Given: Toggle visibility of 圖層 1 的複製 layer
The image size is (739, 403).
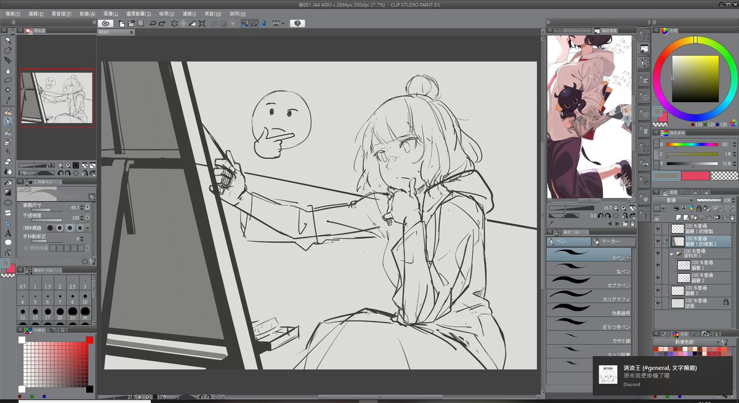Looking at the screenshot, I should pos(658,228).
